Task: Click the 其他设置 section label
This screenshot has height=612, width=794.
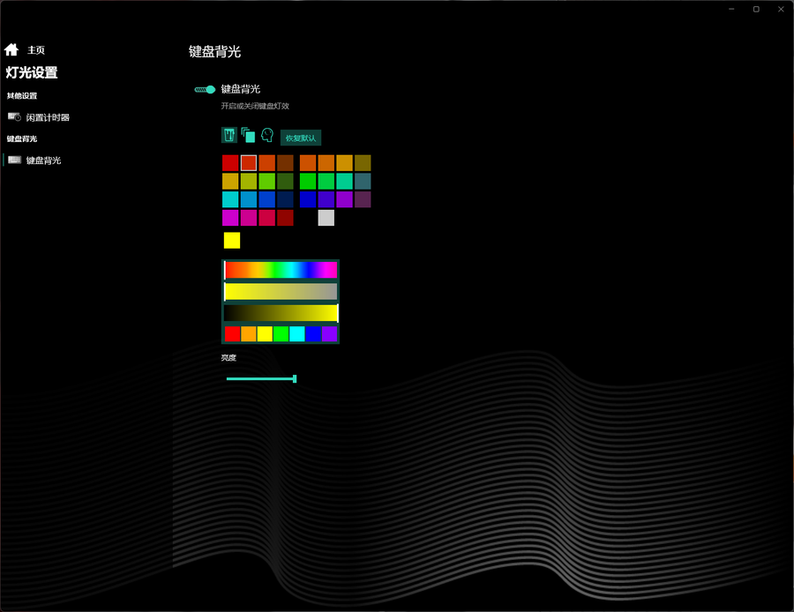Action: 22,95
